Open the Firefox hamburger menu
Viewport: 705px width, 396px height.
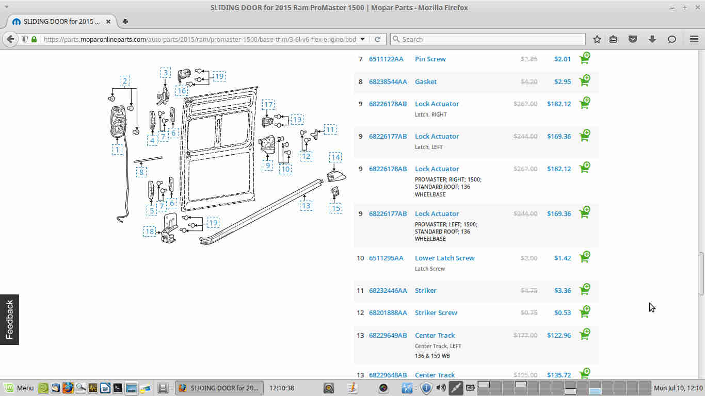coord(694,39)
